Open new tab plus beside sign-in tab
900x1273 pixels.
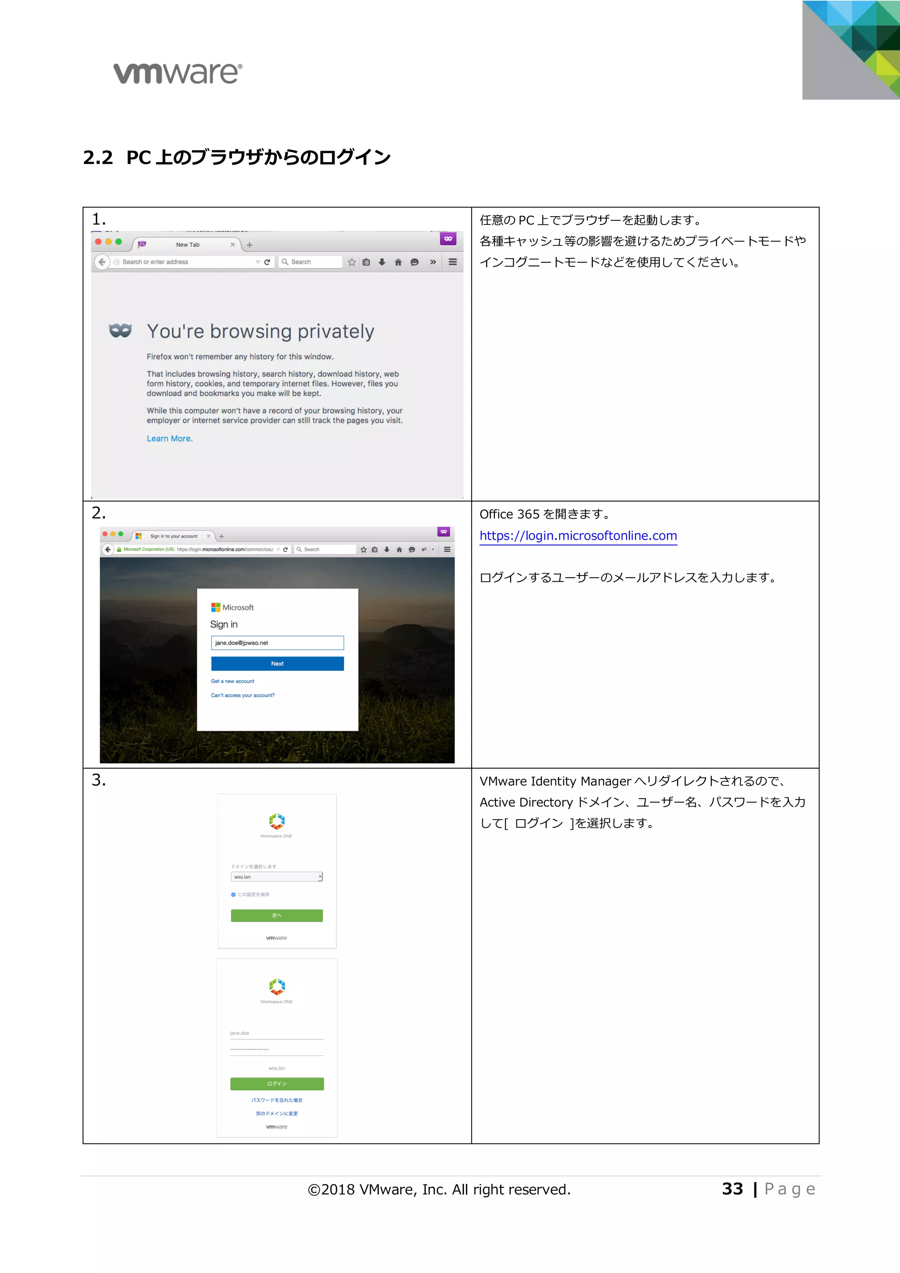coord(222,536)
